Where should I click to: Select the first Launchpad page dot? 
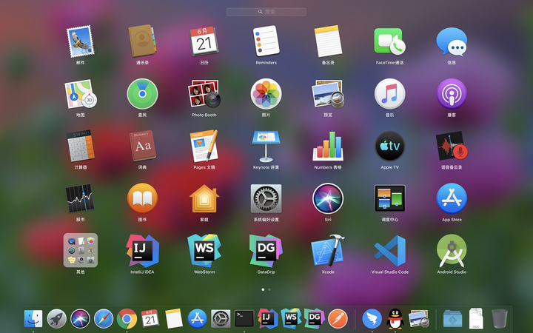pos(263,289)
